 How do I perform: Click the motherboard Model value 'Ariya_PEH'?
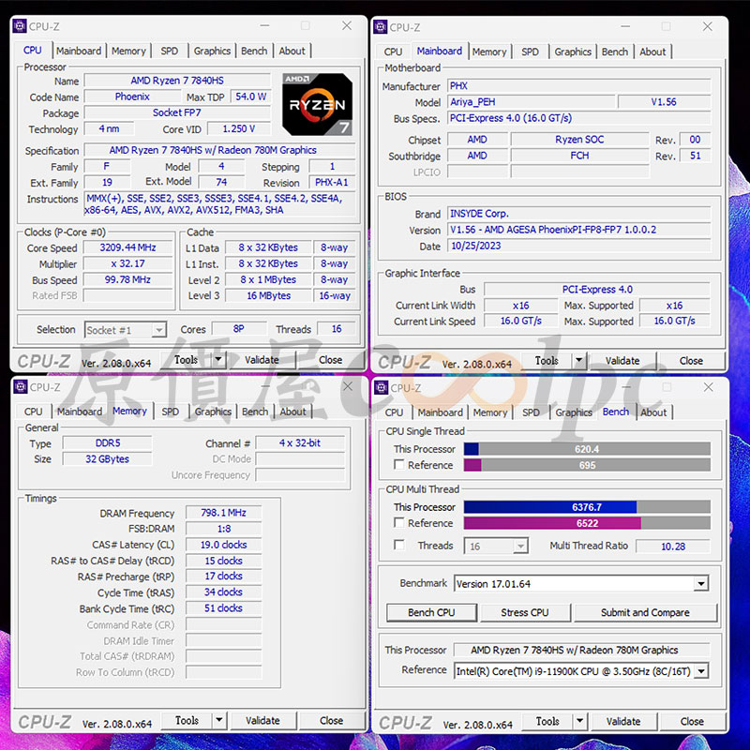point(531,101)
